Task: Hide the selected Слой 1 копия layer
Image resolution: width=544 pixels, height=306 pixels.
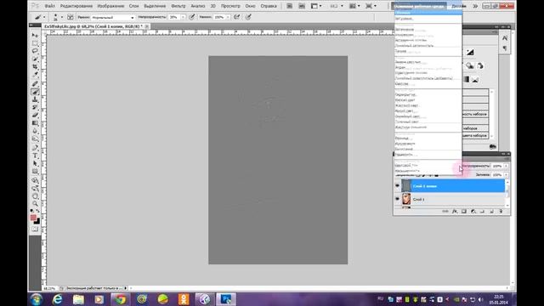Action: tap(397, 186)
